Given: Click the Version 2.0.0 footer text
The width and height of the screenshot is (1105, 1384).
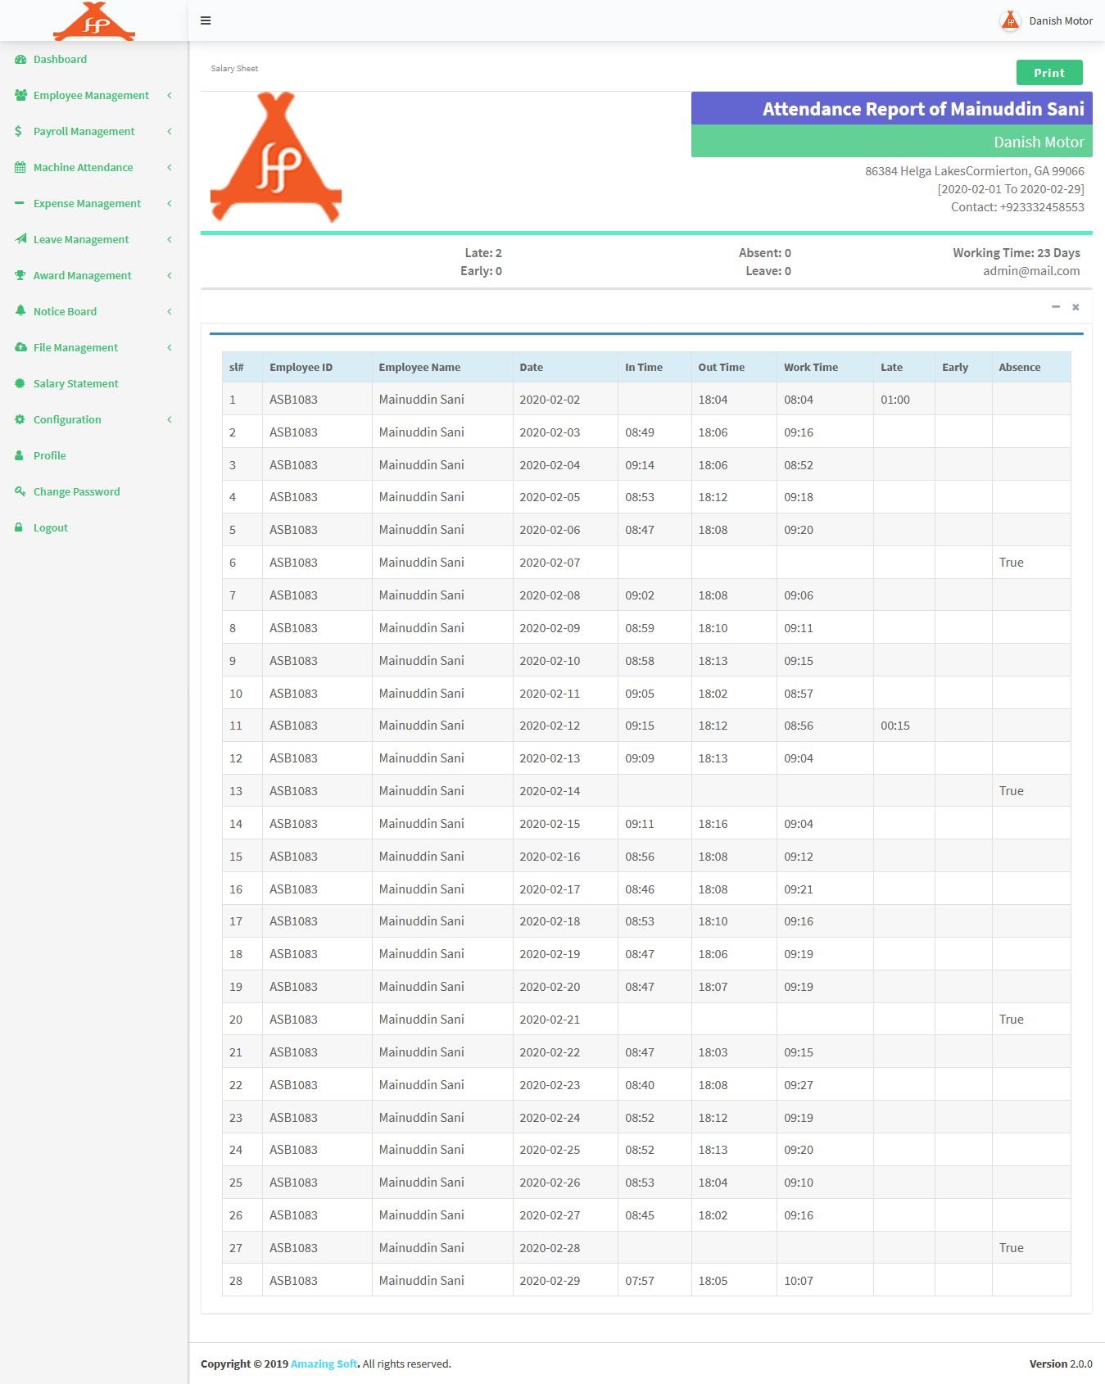Looking at the screenshot, I should pos(1061,1364).
